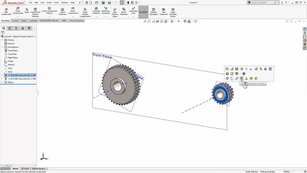
Task: Click the feature tree filter icon
Action: click(2, 33)
